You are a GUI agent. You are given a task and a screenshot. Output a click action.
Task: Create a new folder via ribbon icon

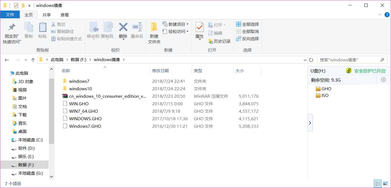click(154, 27)
